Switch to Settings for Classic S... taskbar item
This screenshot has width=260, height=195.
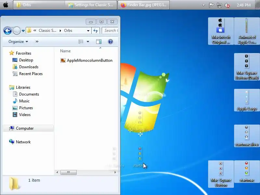click(x=91, y=5)
